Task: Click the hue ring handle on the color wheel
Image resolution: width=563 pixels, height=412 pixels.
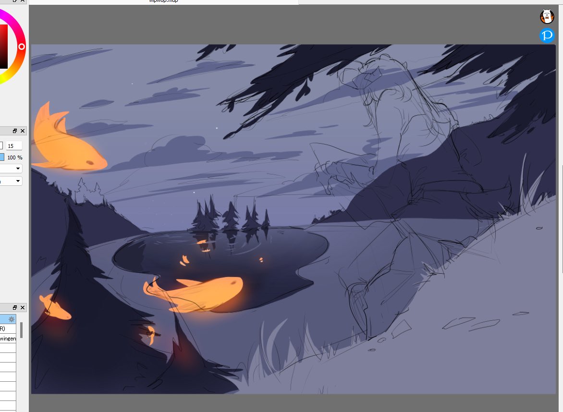Action: (x=22, y=47)
